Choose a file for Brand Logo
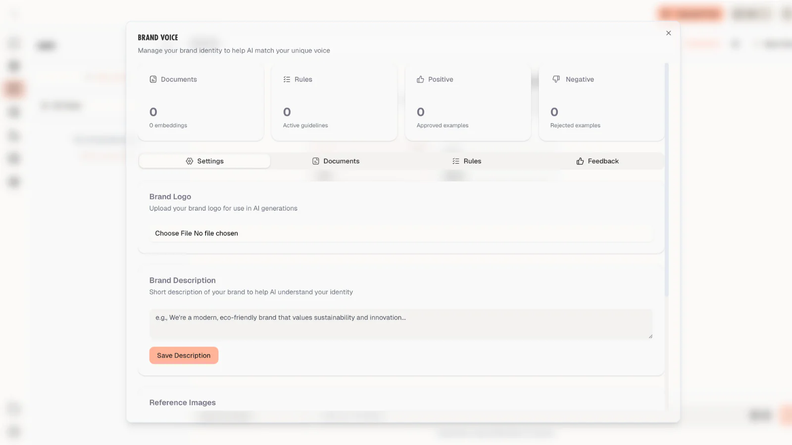Image resolution: width=792 pixels, height=445 pixels. coord(173,233)
